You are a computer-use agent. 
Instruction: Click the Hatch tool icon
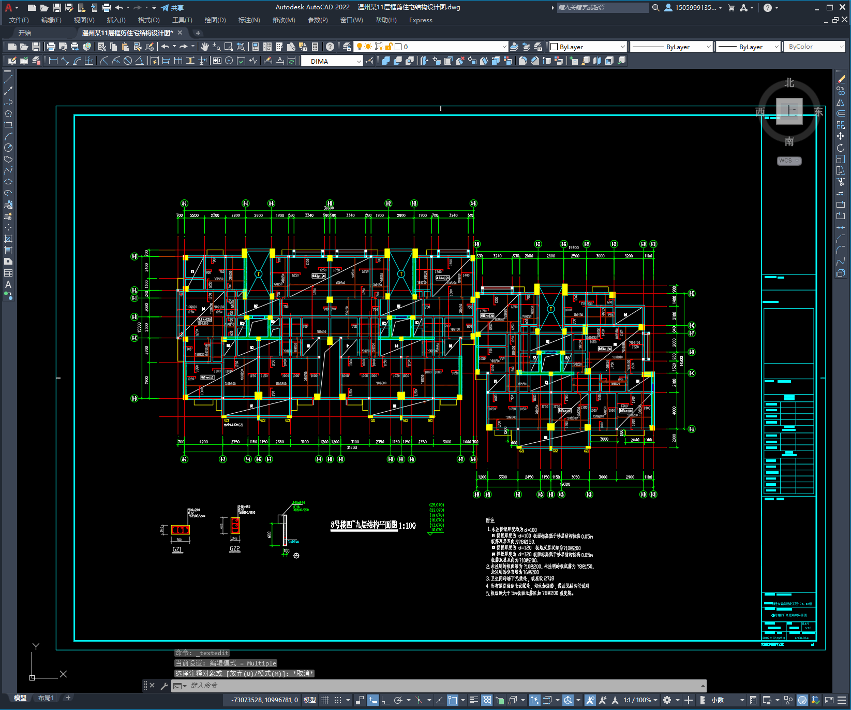8,239
